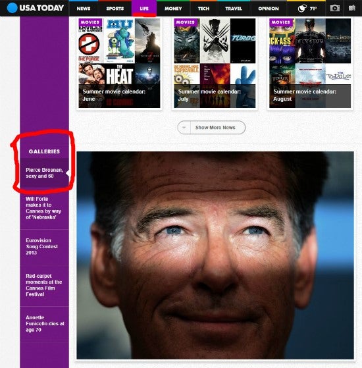Click the Show More News button
This screenshot has height=368, width=362.
click(211, 128)
